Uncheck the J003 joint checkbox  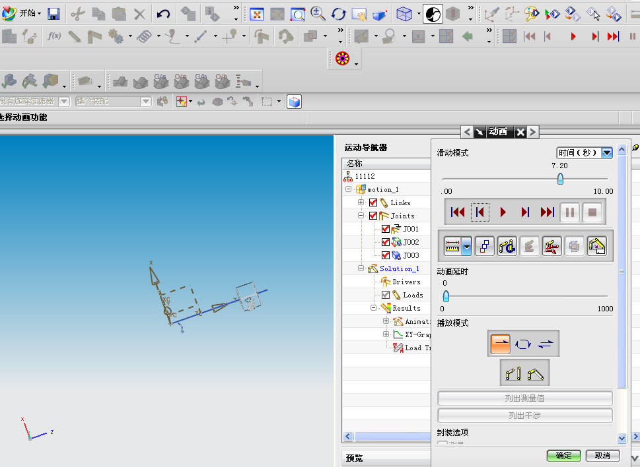tap(385, 255)
